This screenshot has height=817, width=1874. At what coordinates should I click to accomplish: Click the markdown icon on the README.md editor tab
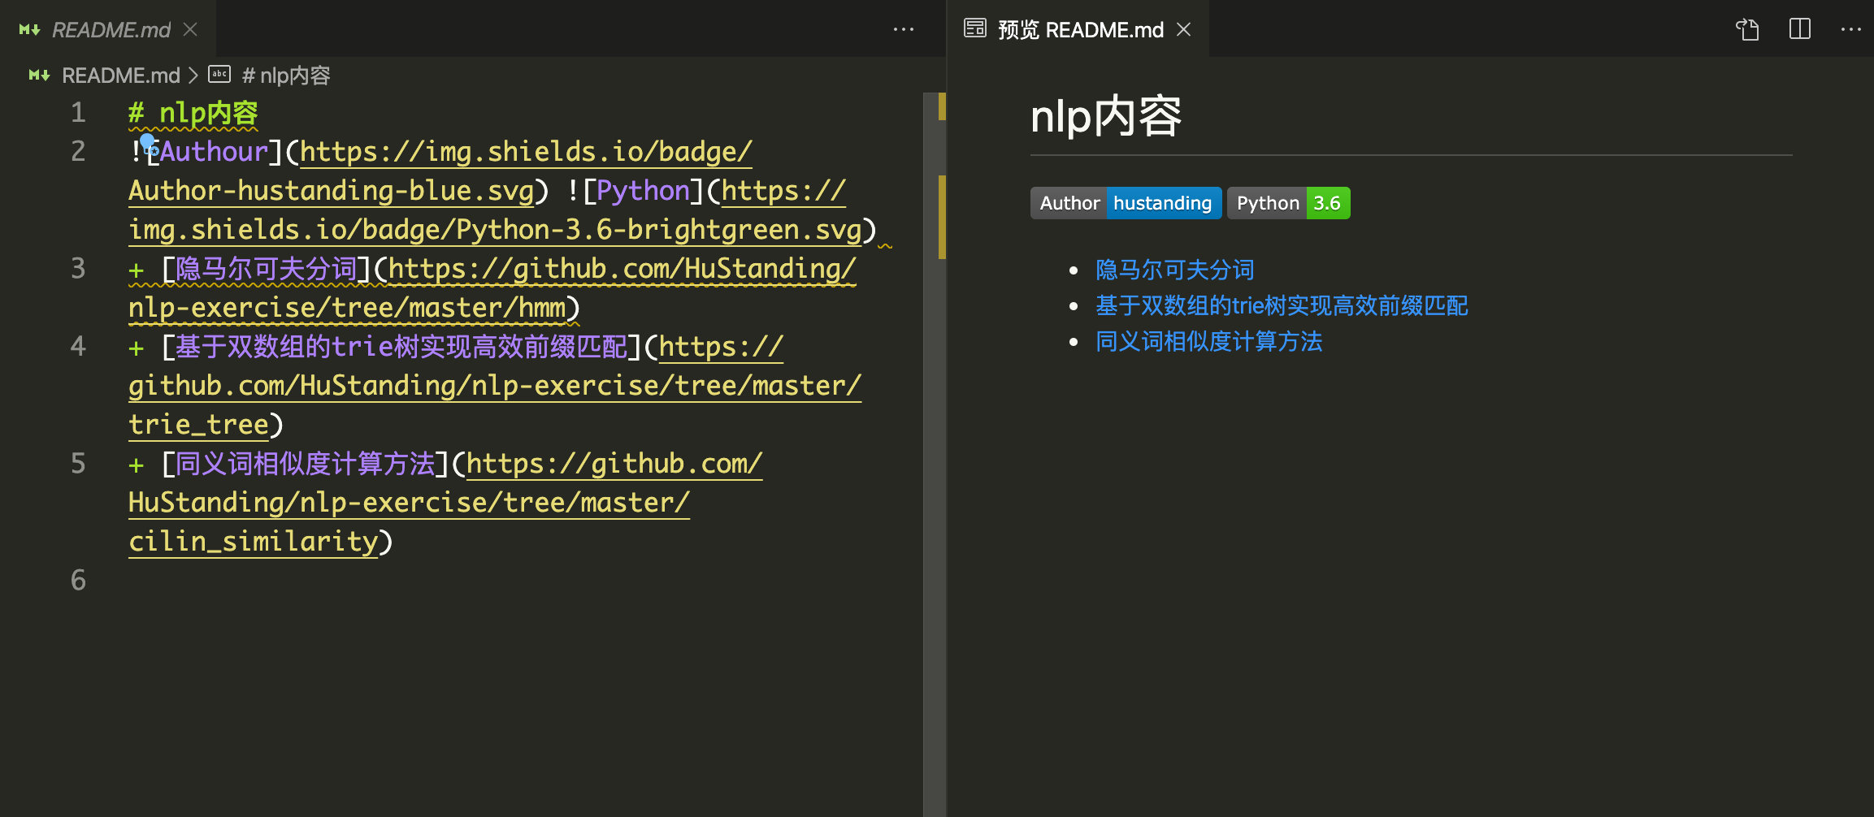29,30
